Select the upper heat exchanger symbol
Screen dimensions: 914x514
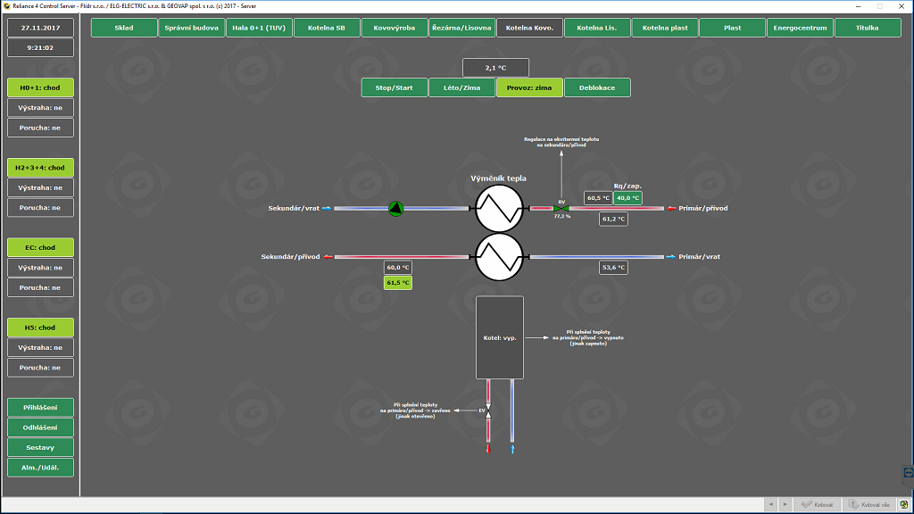pyautogui.click(x=497, y=209)
